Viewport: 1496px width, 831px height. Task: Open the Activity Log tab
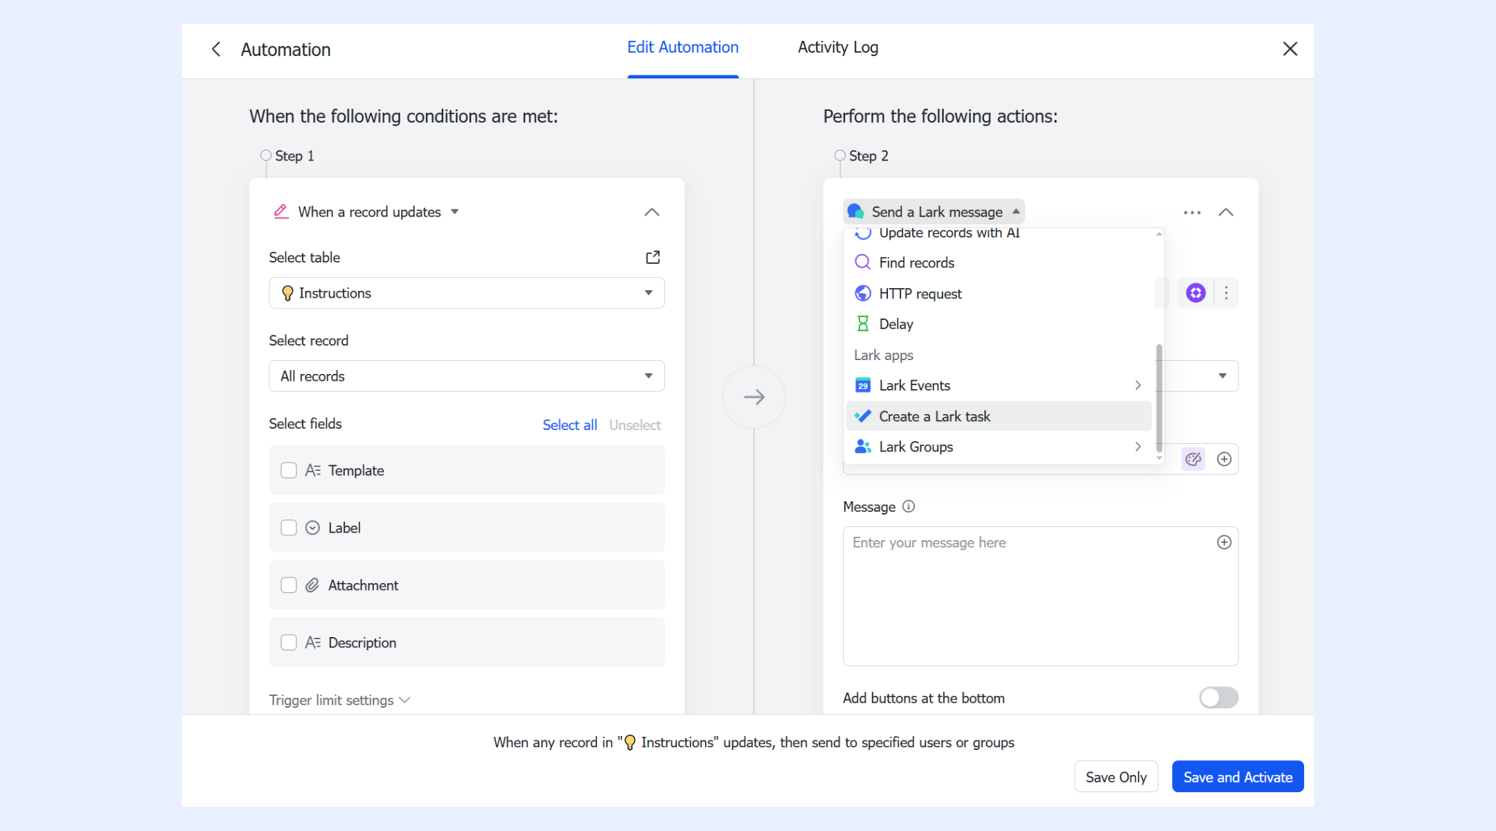coord(838,47)
